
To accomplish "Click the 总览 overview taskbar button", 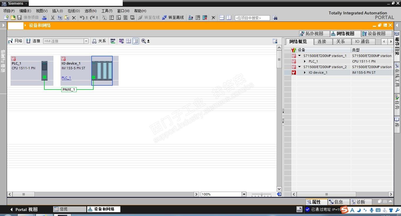I will [x=70, y=209].
